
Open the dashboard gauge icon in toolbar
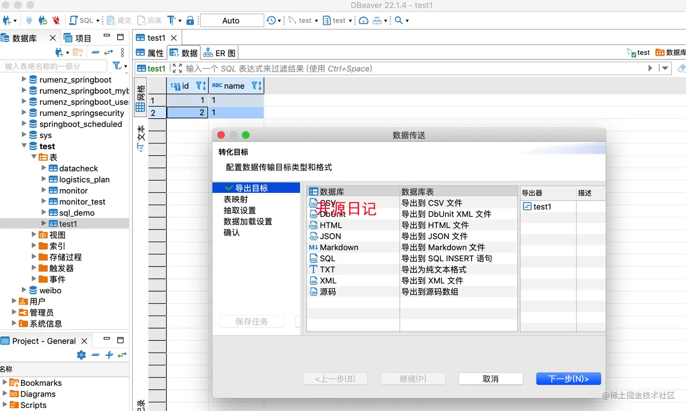pos(364,20)
